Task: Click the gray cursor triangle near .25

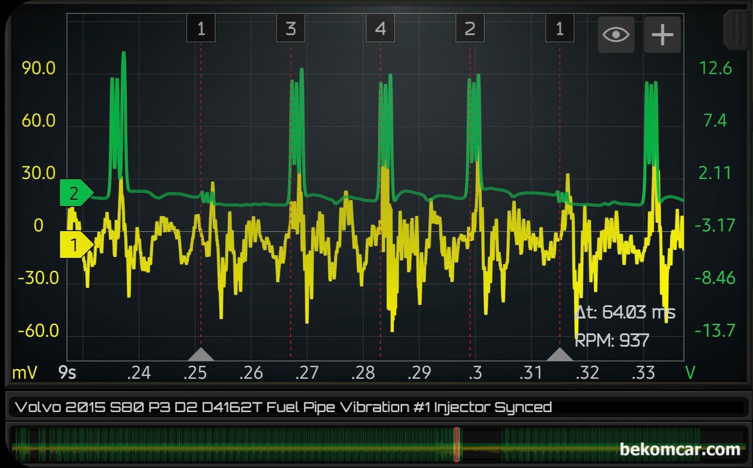Action: pos(201,355)
